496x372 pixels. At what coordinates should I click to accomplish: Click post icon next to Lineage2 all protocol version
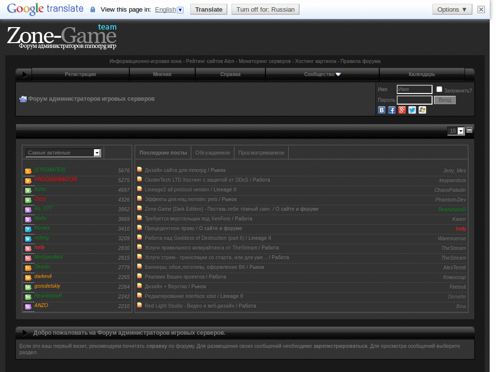tap(139, 189)
